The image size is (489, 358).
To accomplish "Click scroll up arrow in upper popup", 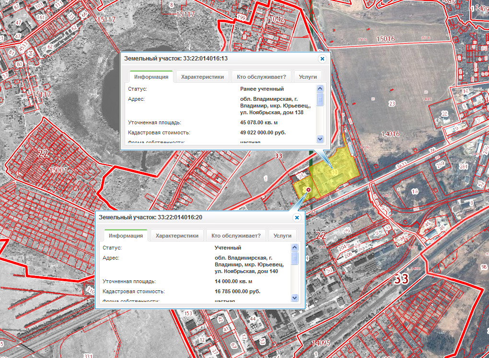I will click(x=320, y=89).
